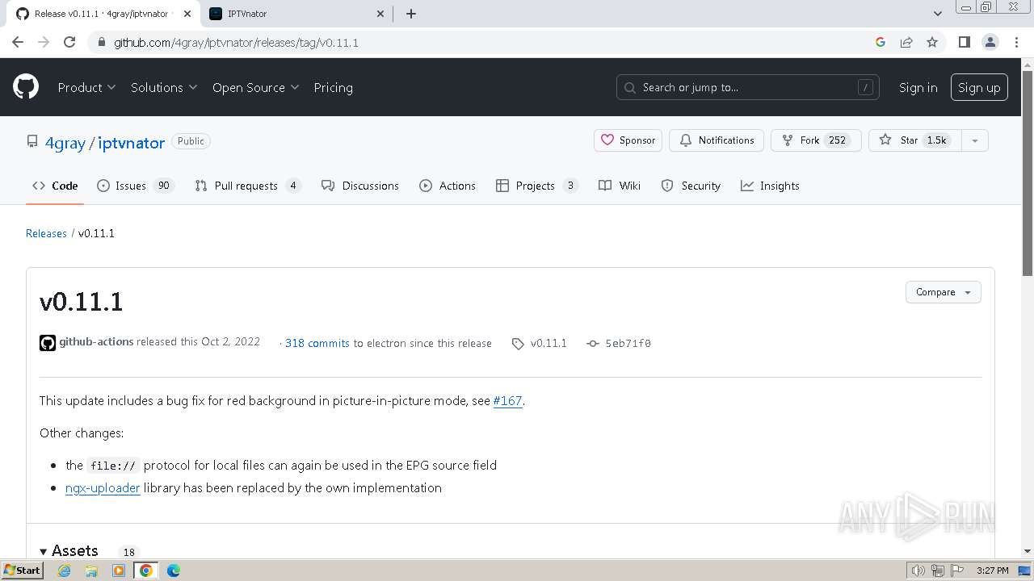The height and width of the screenshot is (581, 1034).
Task: Open the Insights tab
Action: (x=770, y=186)
